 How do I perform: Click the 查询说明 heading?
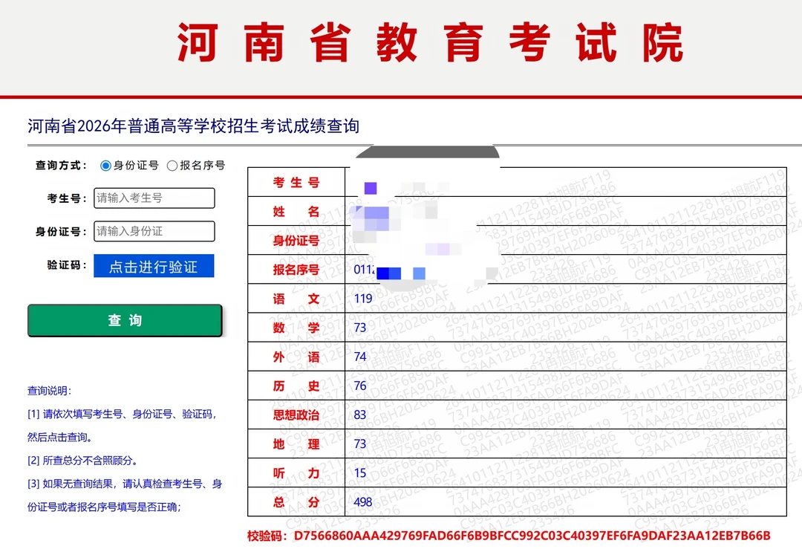pyautogui.click(x=49, y=391)
